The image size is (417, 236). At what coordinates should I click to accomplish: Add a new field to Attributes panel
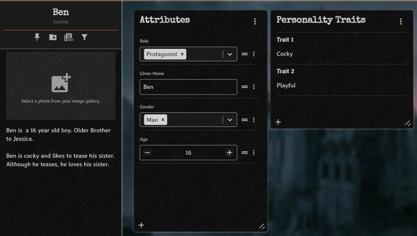tap(141, 225)
